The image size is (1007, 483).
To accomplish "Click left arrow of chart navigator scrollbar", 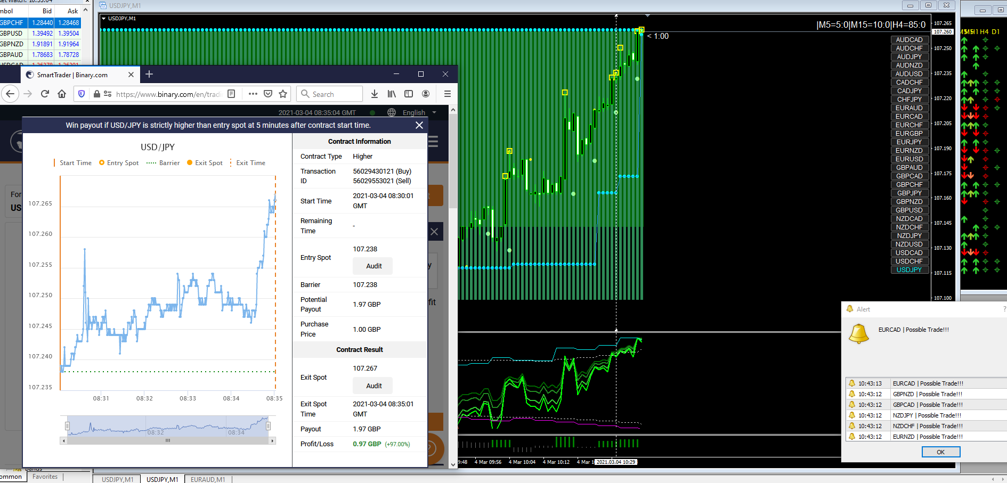I will 64,441.
